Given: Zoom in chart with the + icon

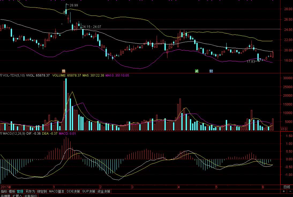Looking at the screenshot, I should [284, 191].
